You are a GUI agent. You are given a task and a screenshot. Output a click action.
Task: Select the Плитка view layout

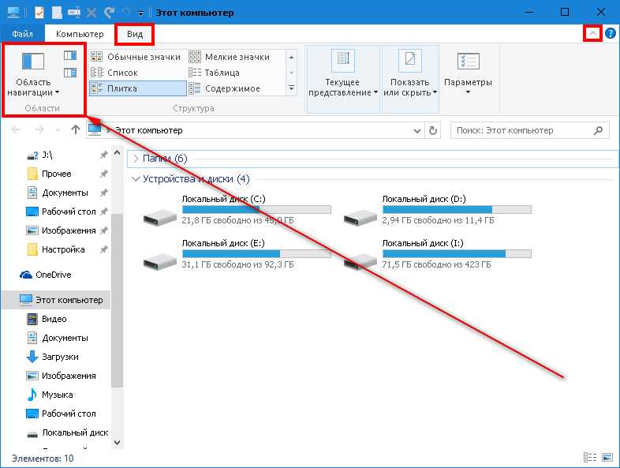pyautogui.click(x=137, y=88)
